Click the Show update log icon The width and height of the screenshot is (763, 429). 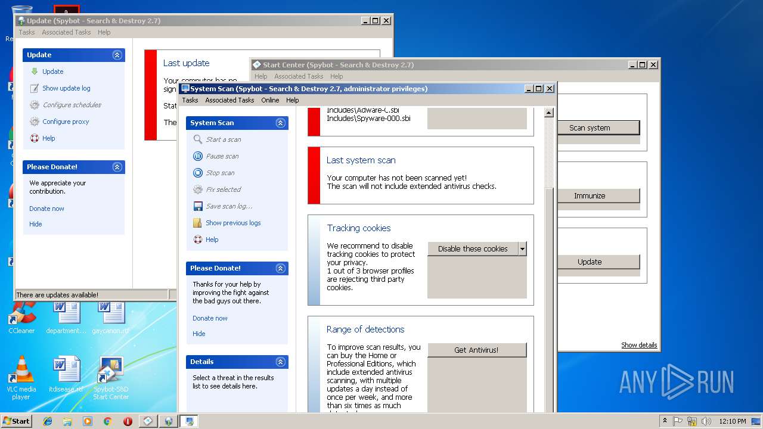(35, 88)
